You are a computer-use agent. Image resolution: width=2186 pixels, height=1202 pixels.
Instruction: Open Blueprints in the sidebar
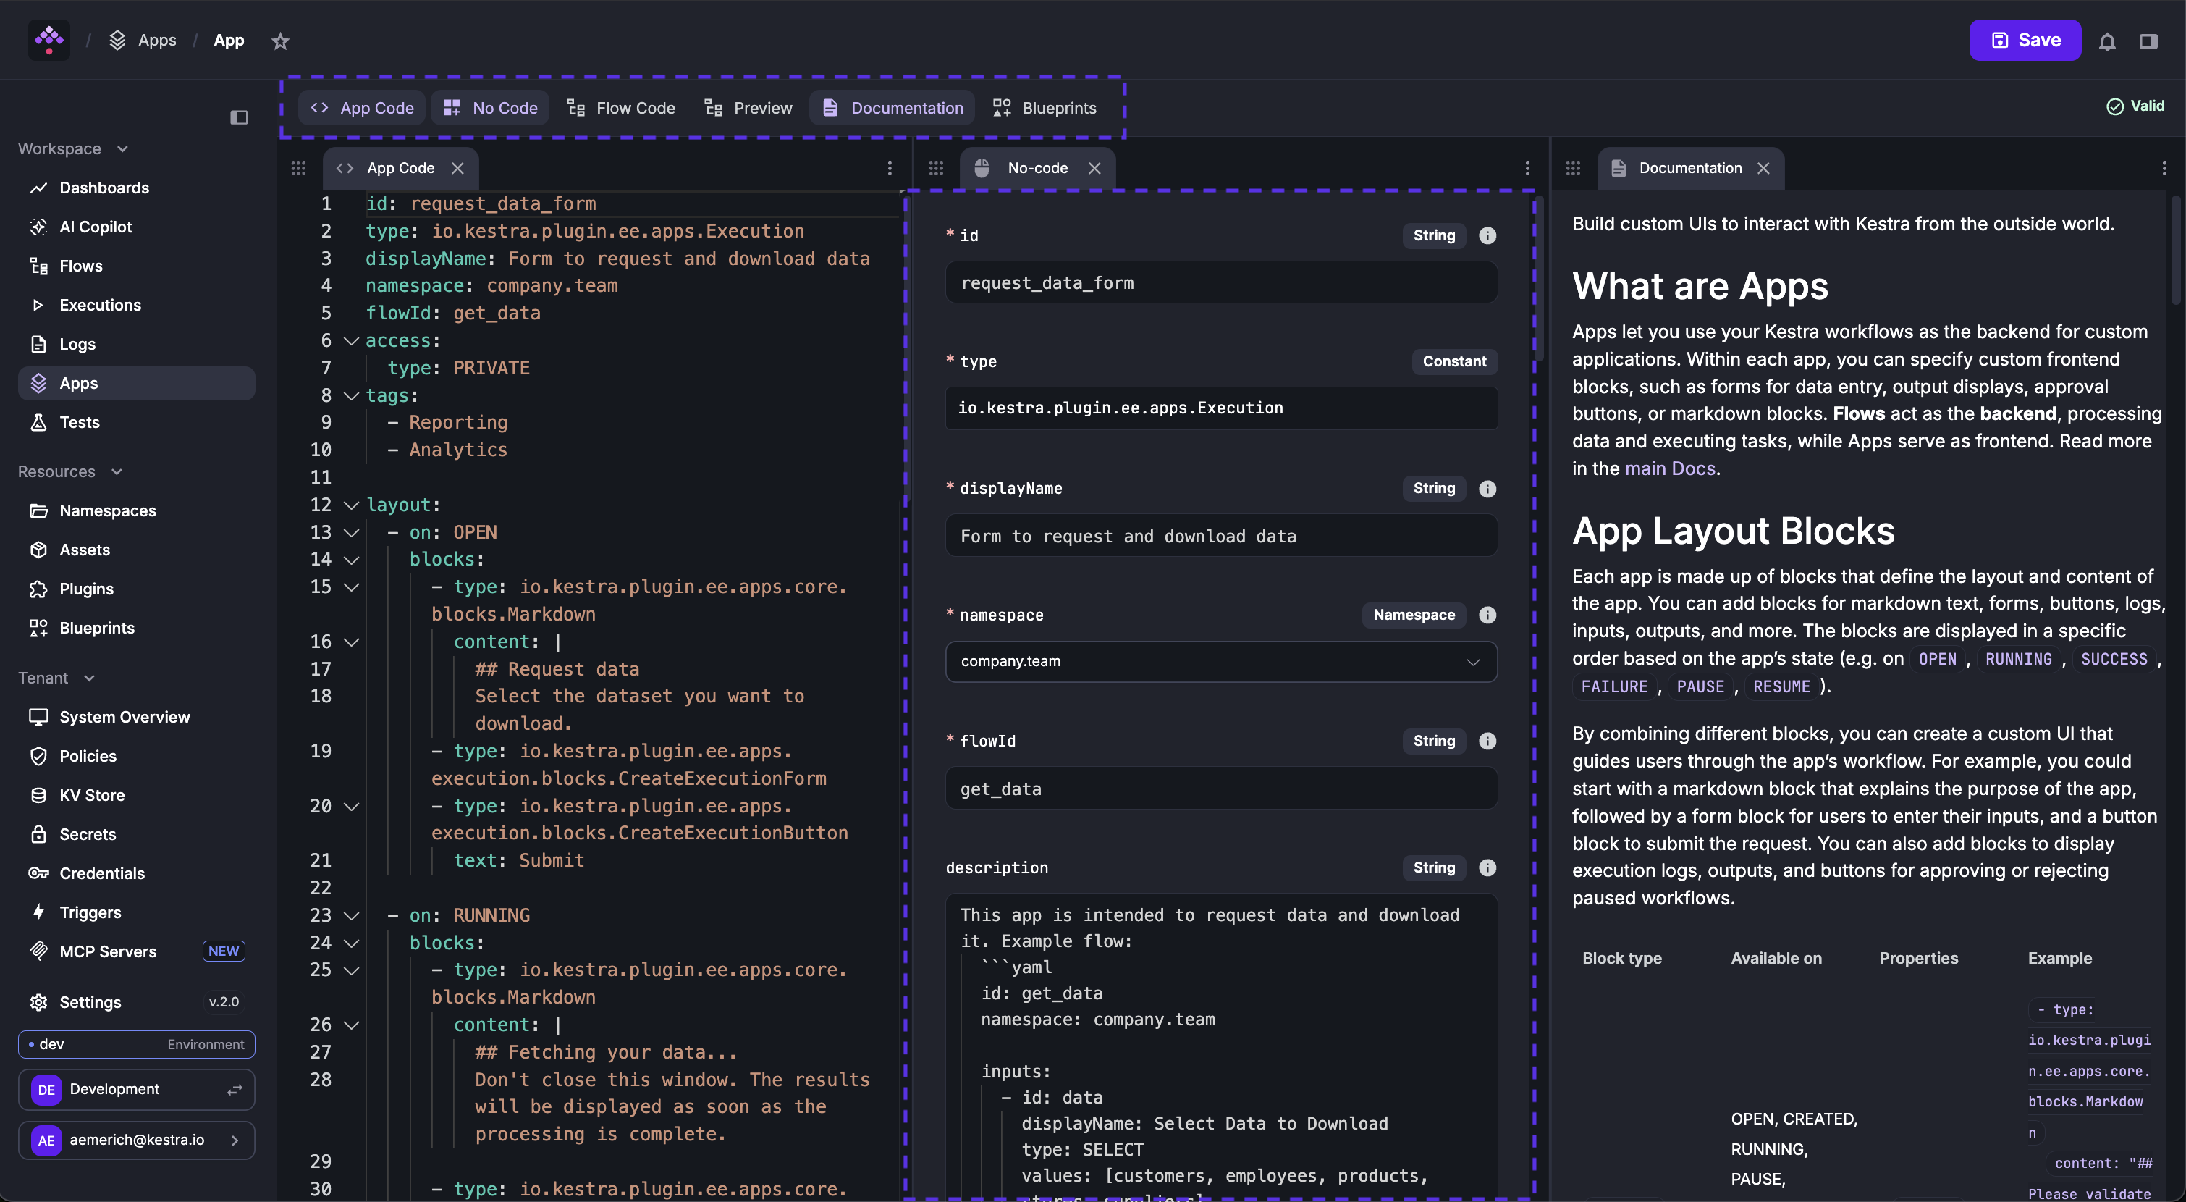tap(137, 627)
